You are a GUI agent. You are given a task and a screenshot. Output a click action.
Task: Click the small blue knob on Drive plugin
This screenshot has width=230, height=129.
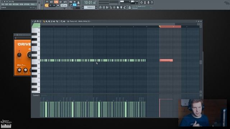coord(19,55)
